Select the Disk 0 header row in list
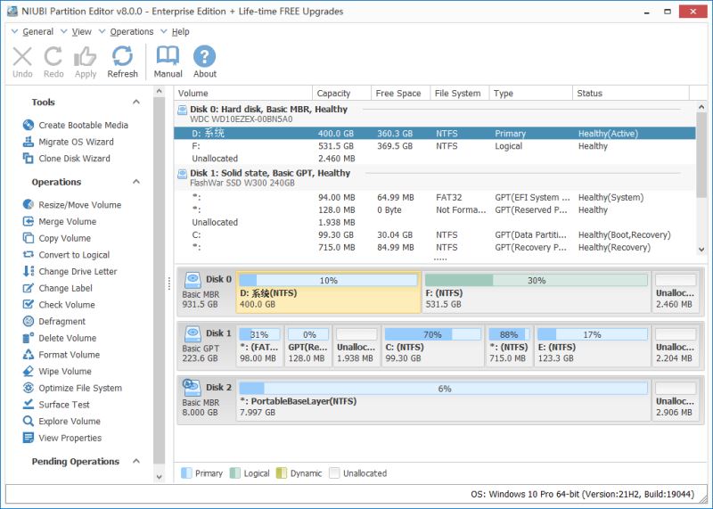 [x=435, y=114]
